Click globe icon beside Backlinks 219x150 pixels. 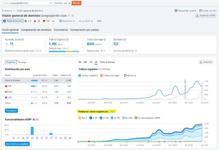point(125,40)
